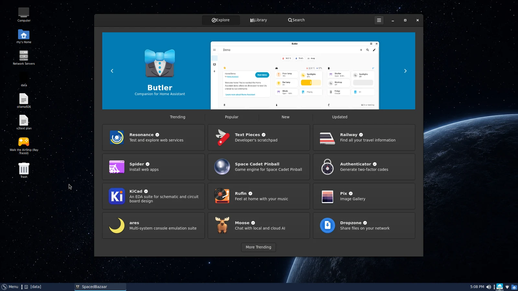Image resolution: width=518 pixels, height=291 pixels.
Task: Open the hamburger main menu
Action: (379, 20)
